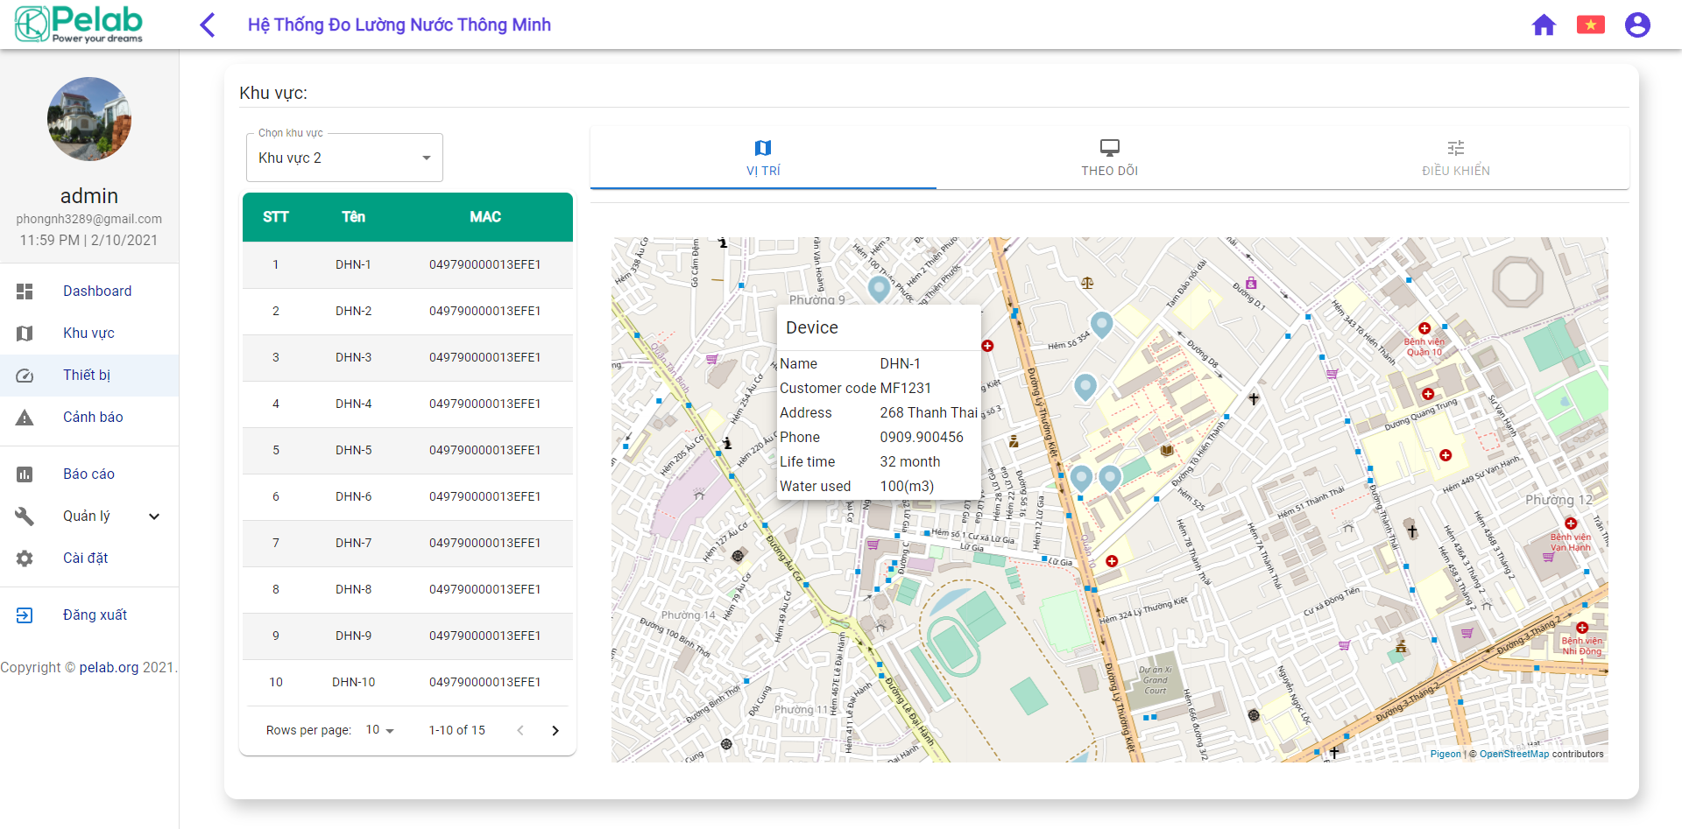The width and height of the screenshot is (1682, 829).
Task: Switch to the THEO DÕI tab
Action: point(1109,158)
